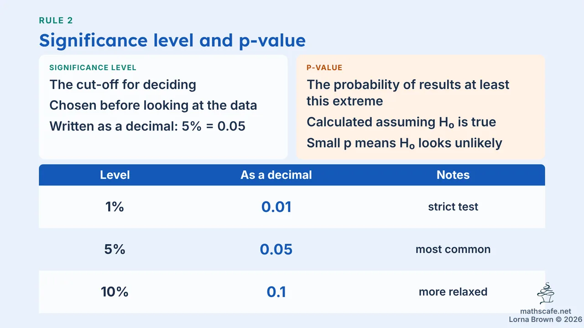584x328 pixels.
Task: Click the more relaxed note
Action: coord(453,292)
